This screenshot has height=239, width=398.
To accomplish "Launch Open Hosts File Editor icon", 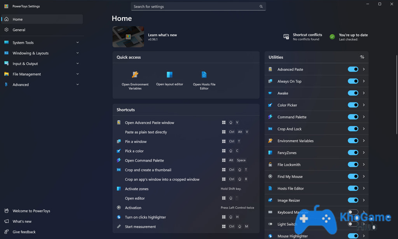I will tap(204, 75).
